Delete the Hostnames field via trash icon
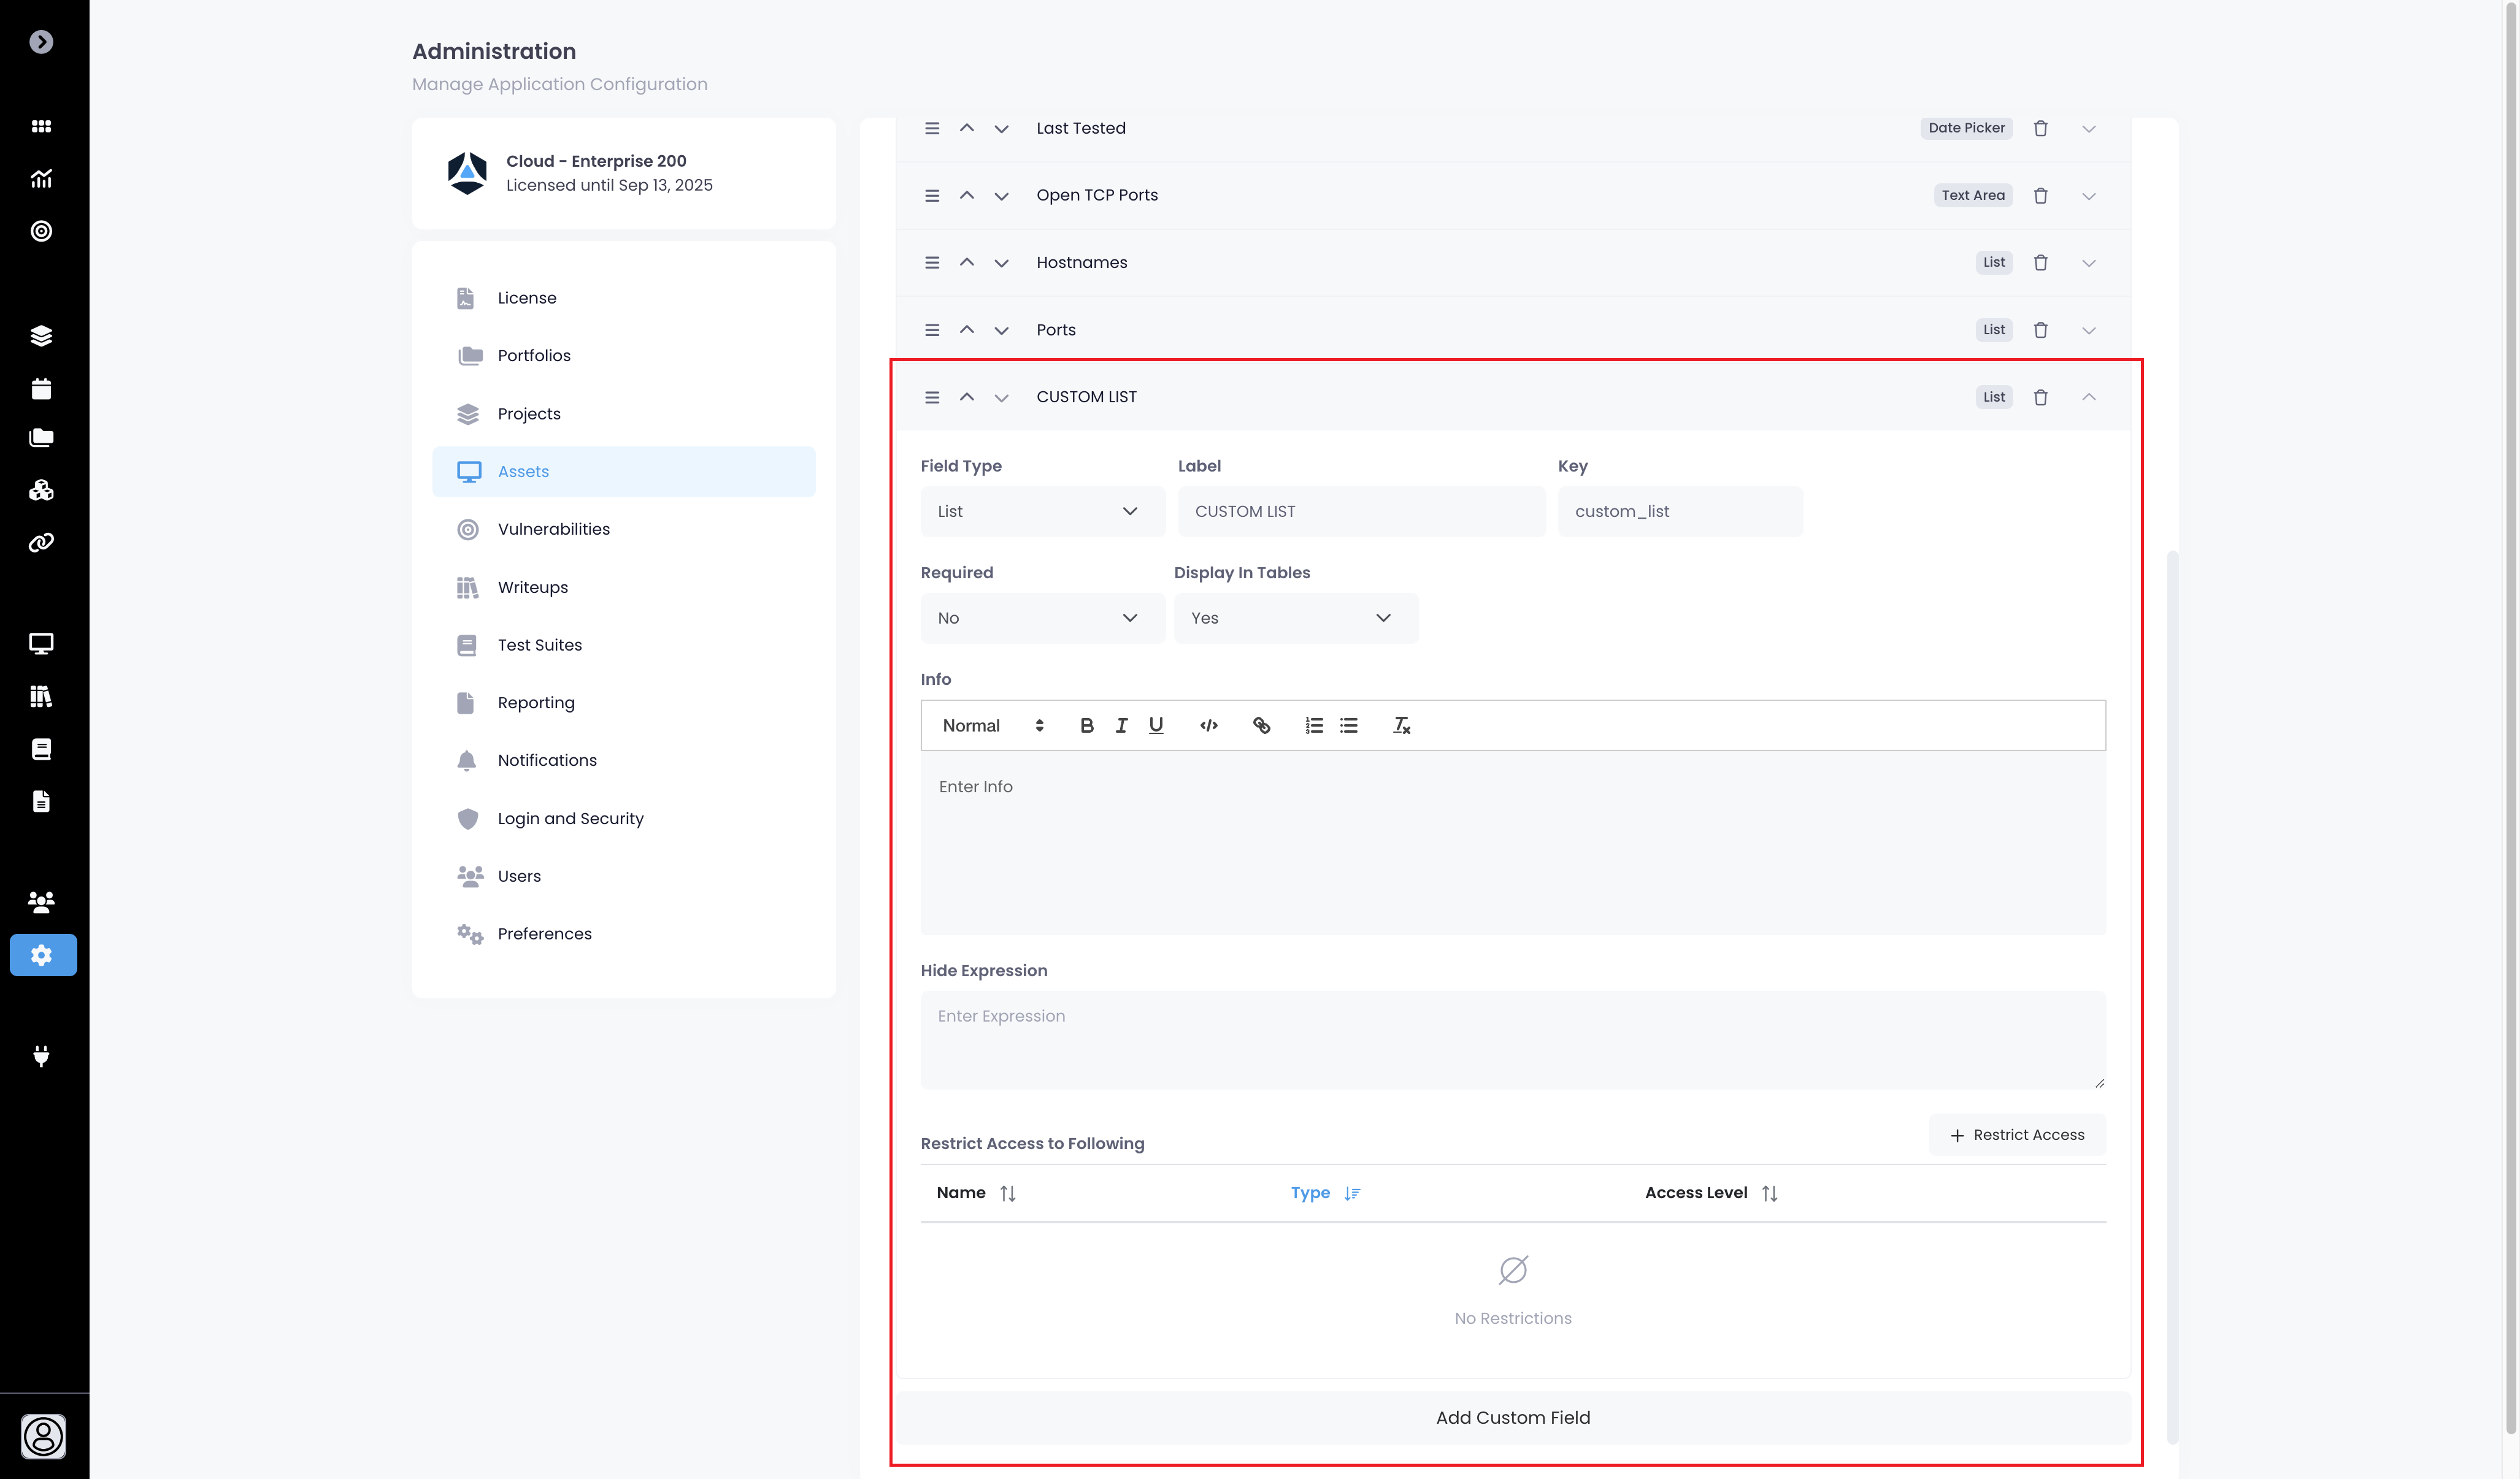Viewport: 2520px width, 1479px height. (x=2040, y=263)
